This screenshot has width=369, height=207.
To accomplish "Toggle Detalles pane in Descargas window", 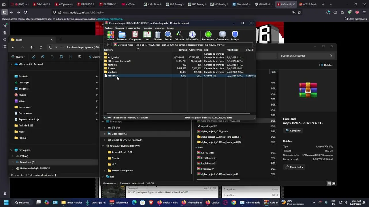I will point(326,65).
